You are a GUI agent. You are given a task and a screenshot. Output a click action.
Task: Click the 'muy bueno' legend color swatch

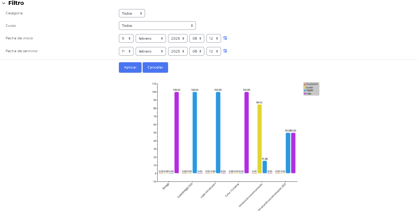(x=305, y=84)
